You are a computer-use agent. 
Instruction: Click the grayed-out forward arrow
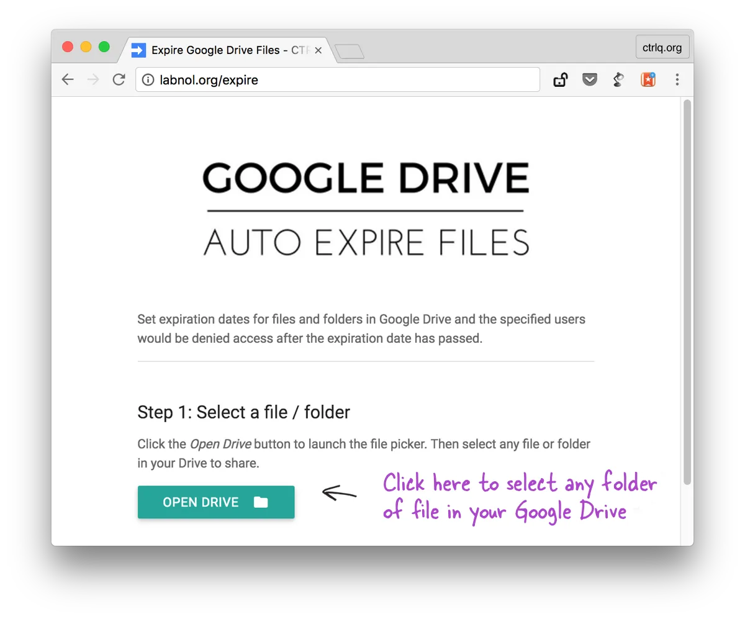[93, 79]
